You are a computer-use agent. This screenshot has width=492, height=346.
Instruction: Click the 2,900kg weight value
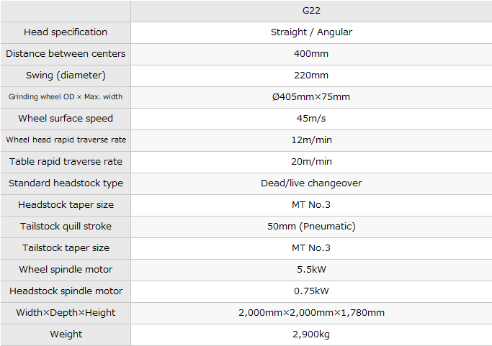click(x=311, y=334)
